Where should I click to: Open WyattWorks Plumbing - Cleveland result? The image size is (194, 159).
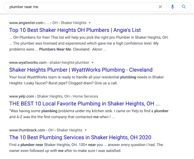pyautogui.click(x=81, y=70)
